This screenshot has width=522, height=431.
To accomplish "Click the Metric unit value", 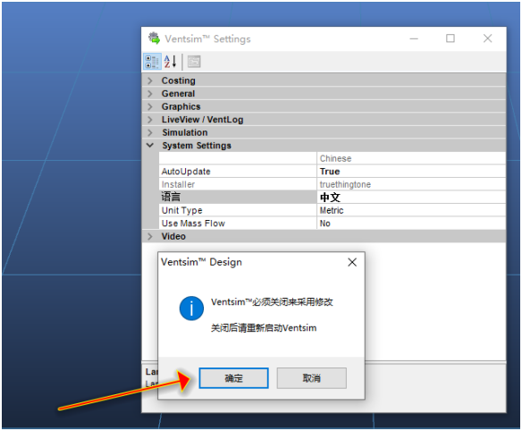I will tap(411, 210).
